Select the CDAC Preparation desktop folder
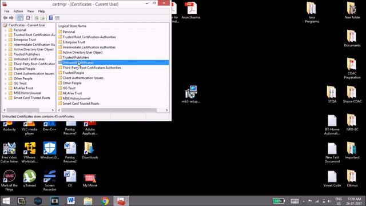366x206 pixels. [352, 68]
